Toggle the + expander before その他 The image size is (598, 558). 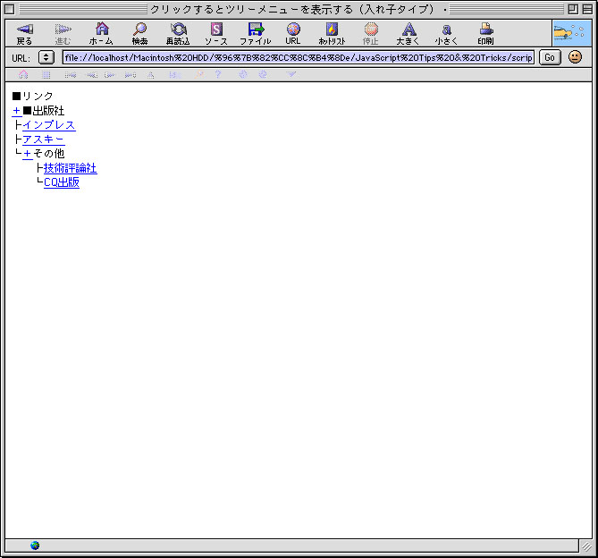pos(27,154)
